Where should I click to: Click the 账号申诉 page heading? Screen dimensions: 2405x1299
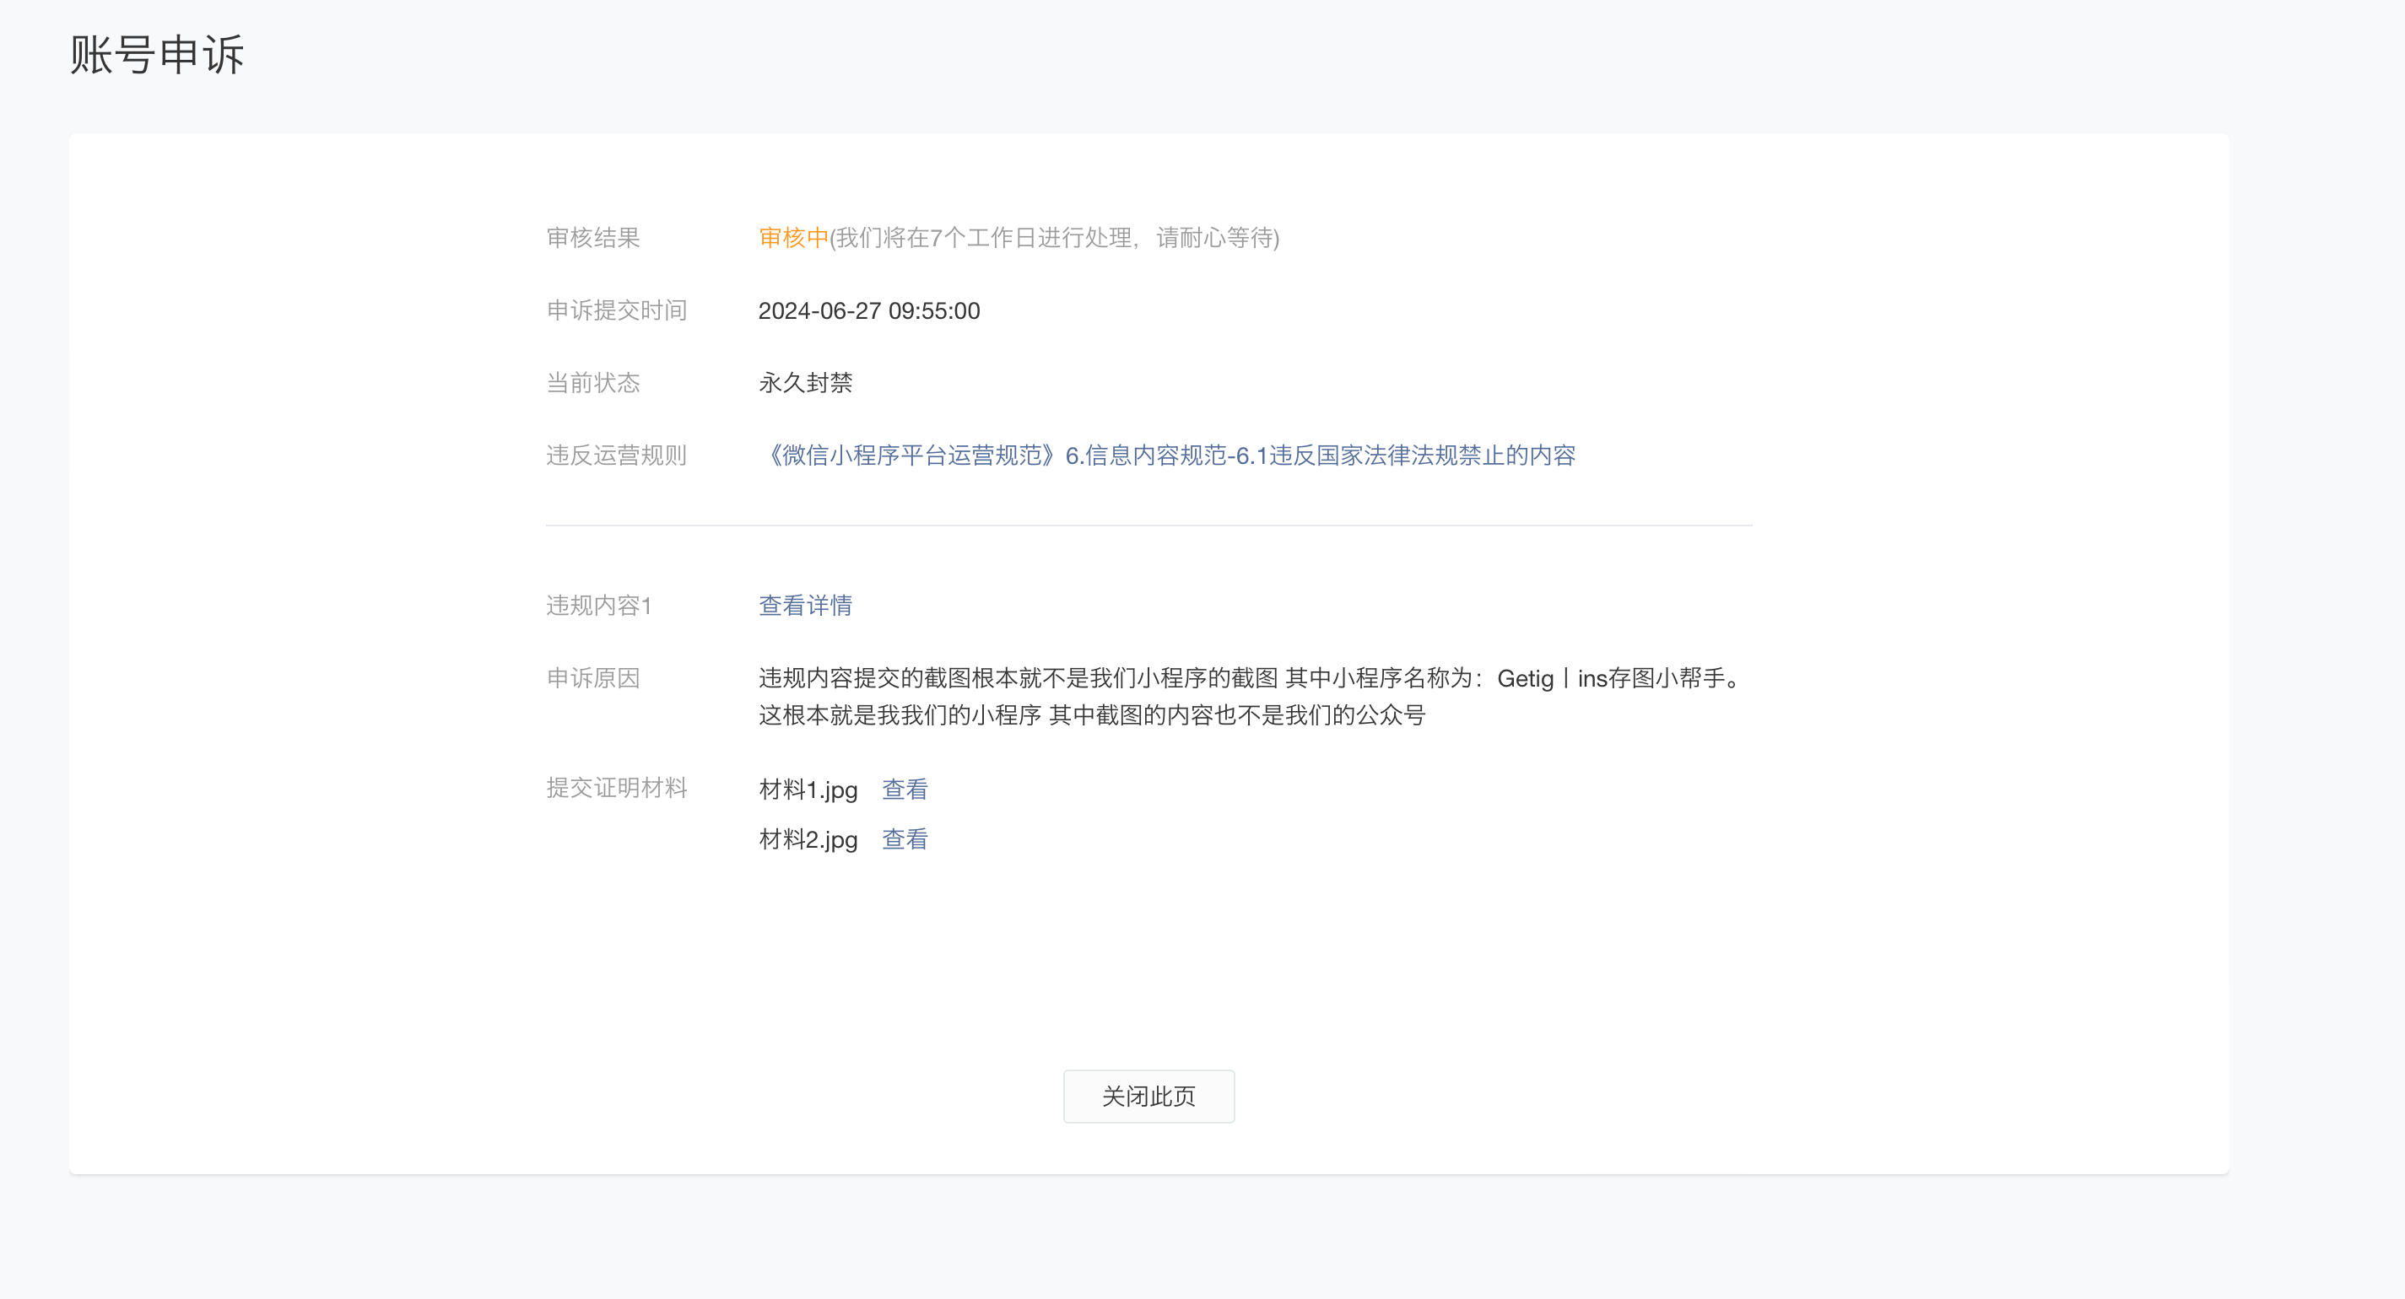click(x=157, y=54)
